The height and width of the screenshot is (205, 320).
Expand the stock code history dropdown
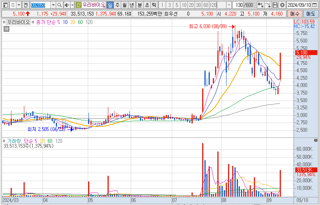(53, 5)
